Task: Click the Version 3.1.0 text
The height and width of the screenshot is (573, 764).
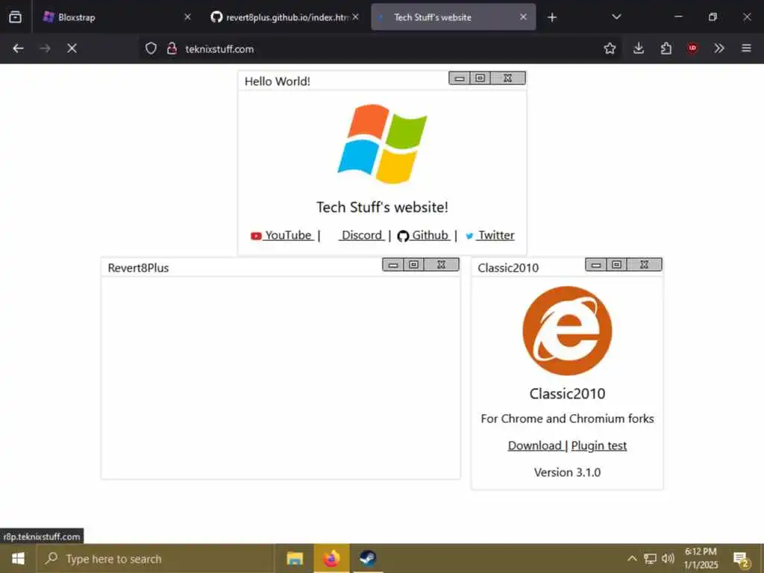Action: 567,472
